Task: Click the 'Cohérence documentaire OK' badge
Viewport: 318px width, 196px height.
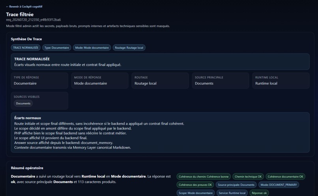Action: tap(285, 177)
